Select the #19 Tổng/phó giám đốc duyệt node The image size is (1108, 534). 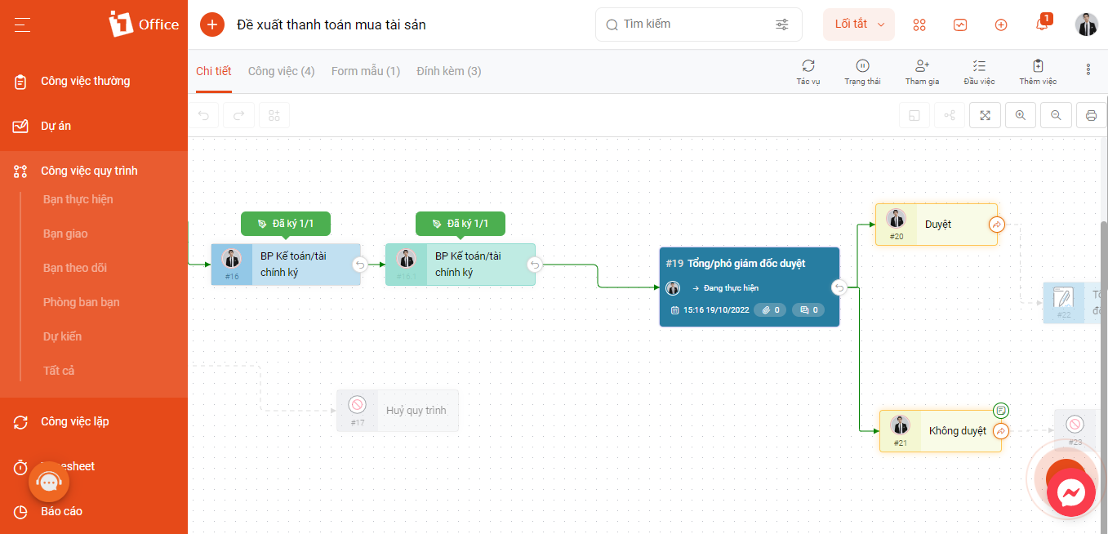[x=750, y=287]
